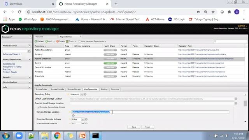Open the file explorer taskbar icon

45,136
